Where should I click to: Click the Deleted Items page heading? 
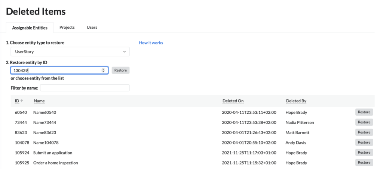pos(36,12)
